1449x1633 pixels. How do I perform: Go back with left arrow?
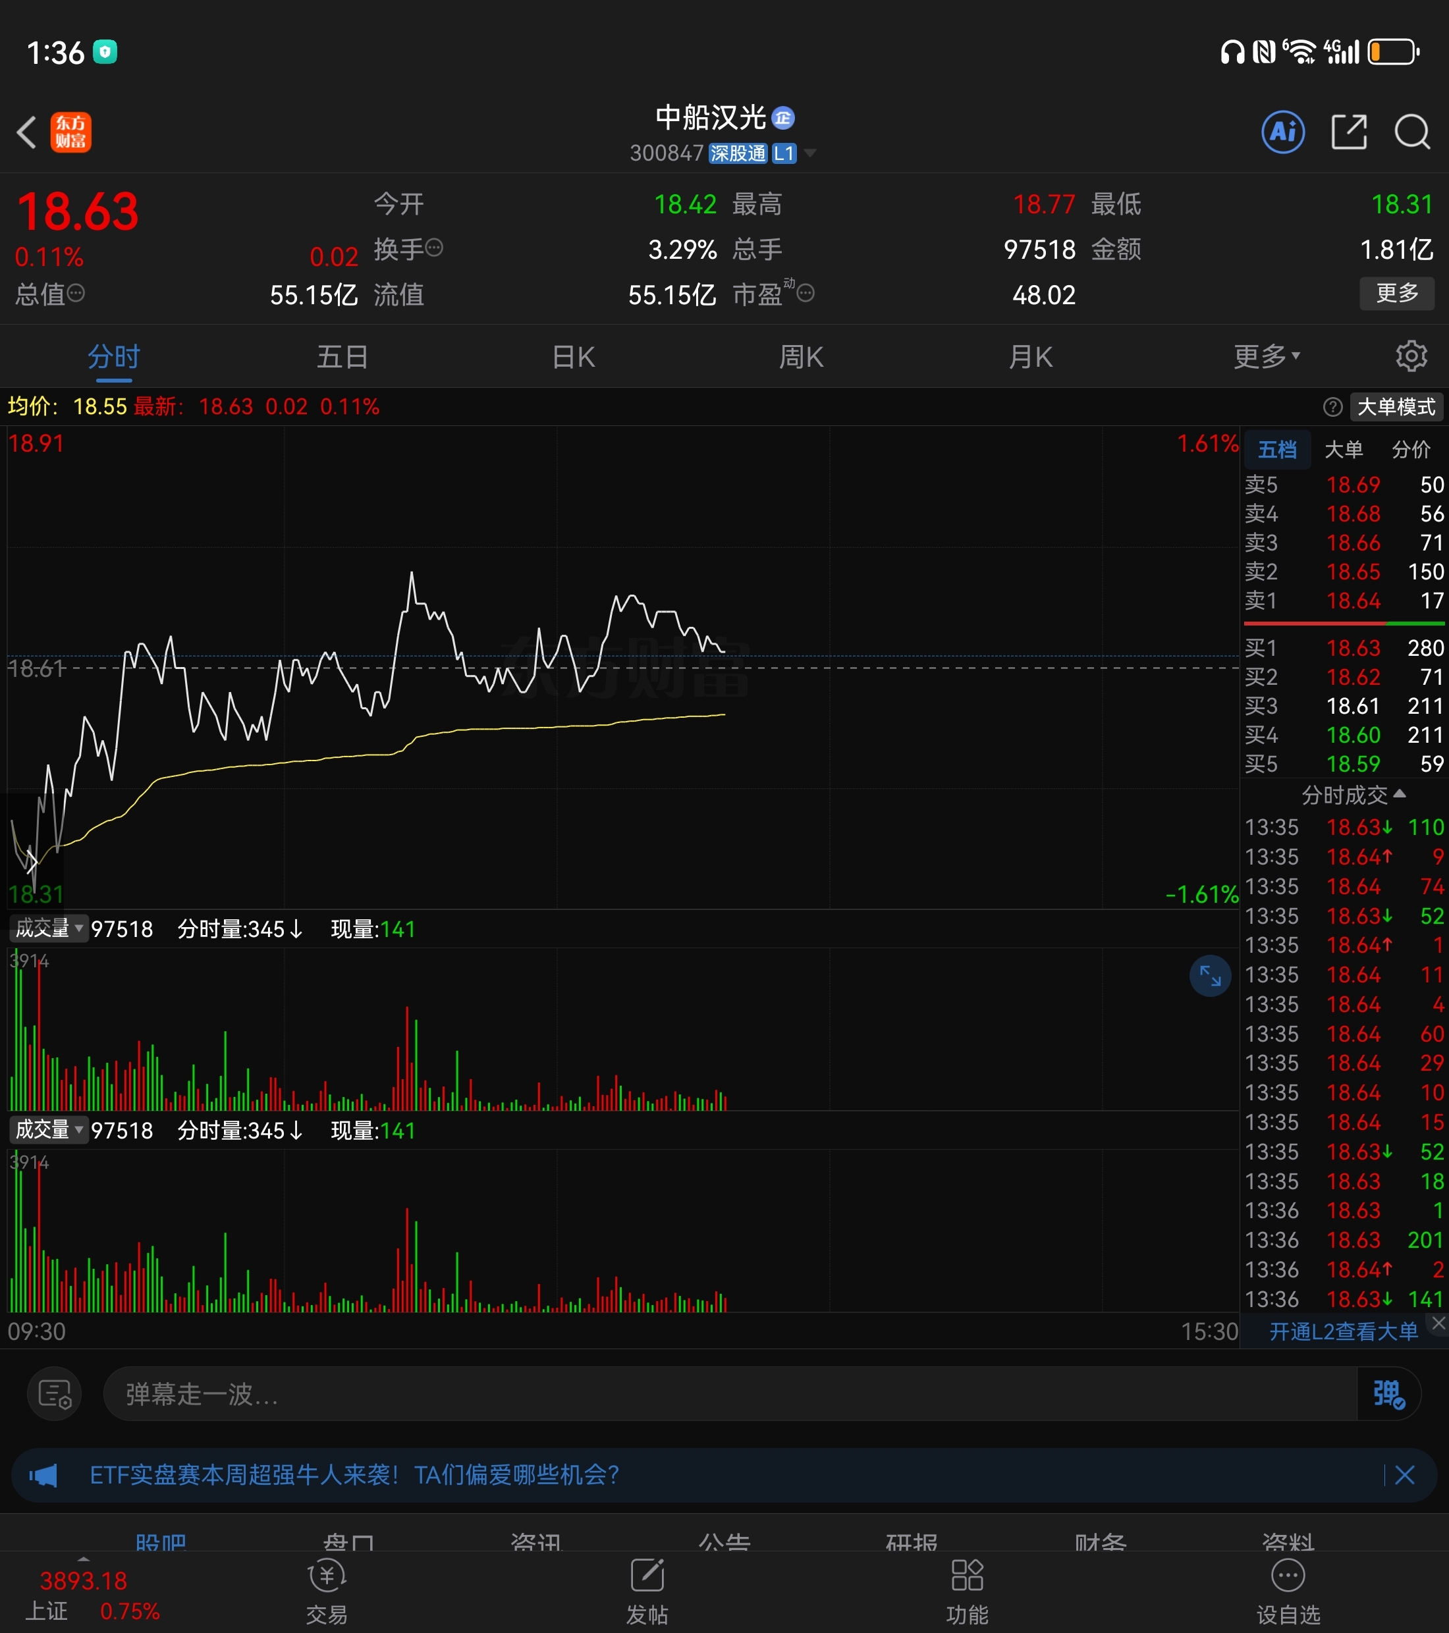pos(26,132)
